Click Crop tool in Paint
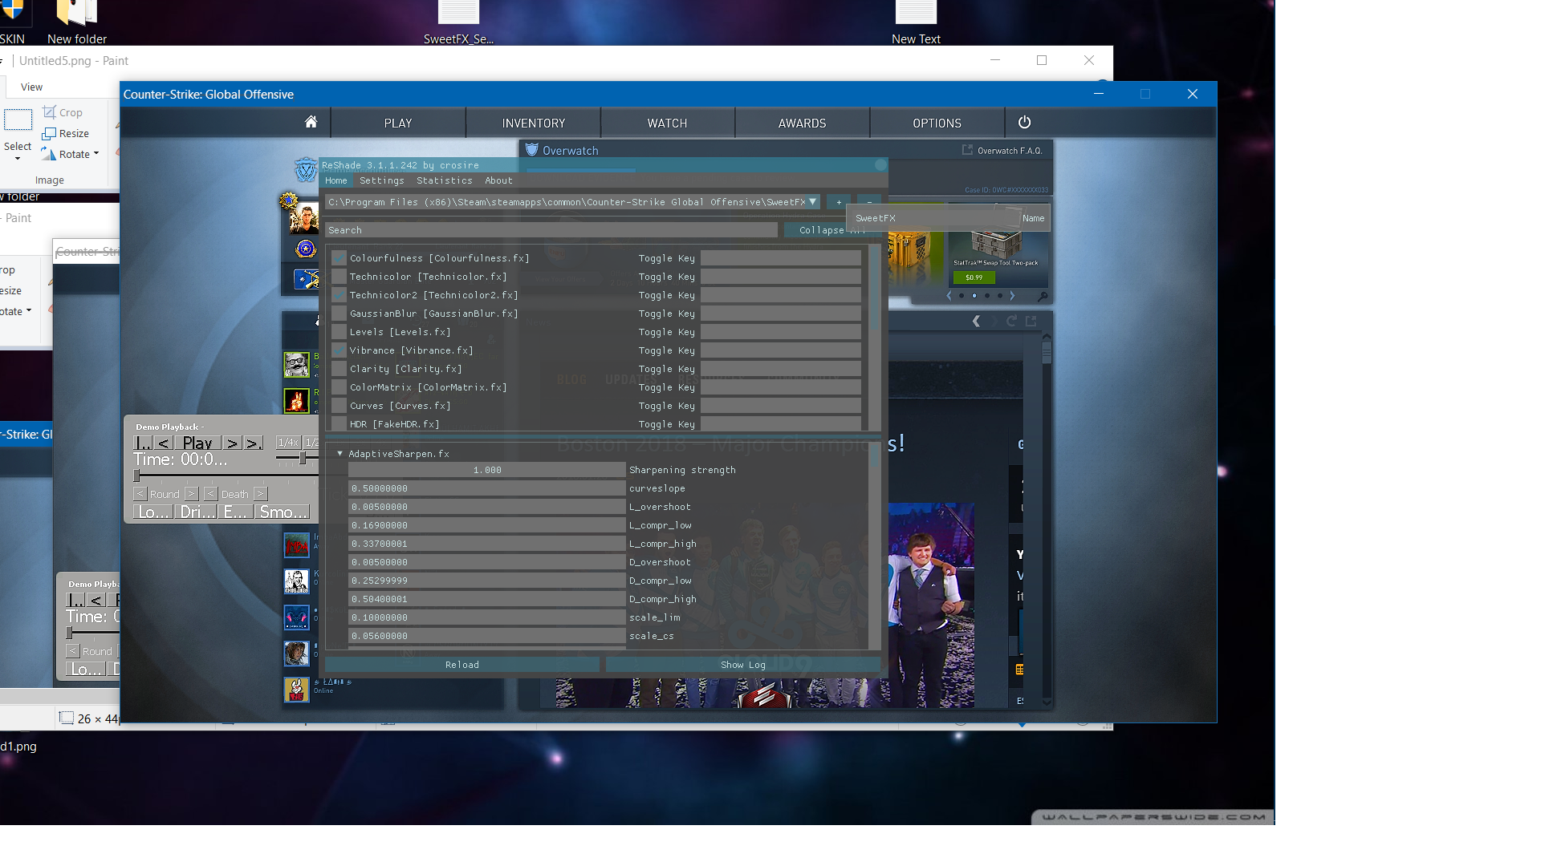1541x866 pixels. pos(63,113)
